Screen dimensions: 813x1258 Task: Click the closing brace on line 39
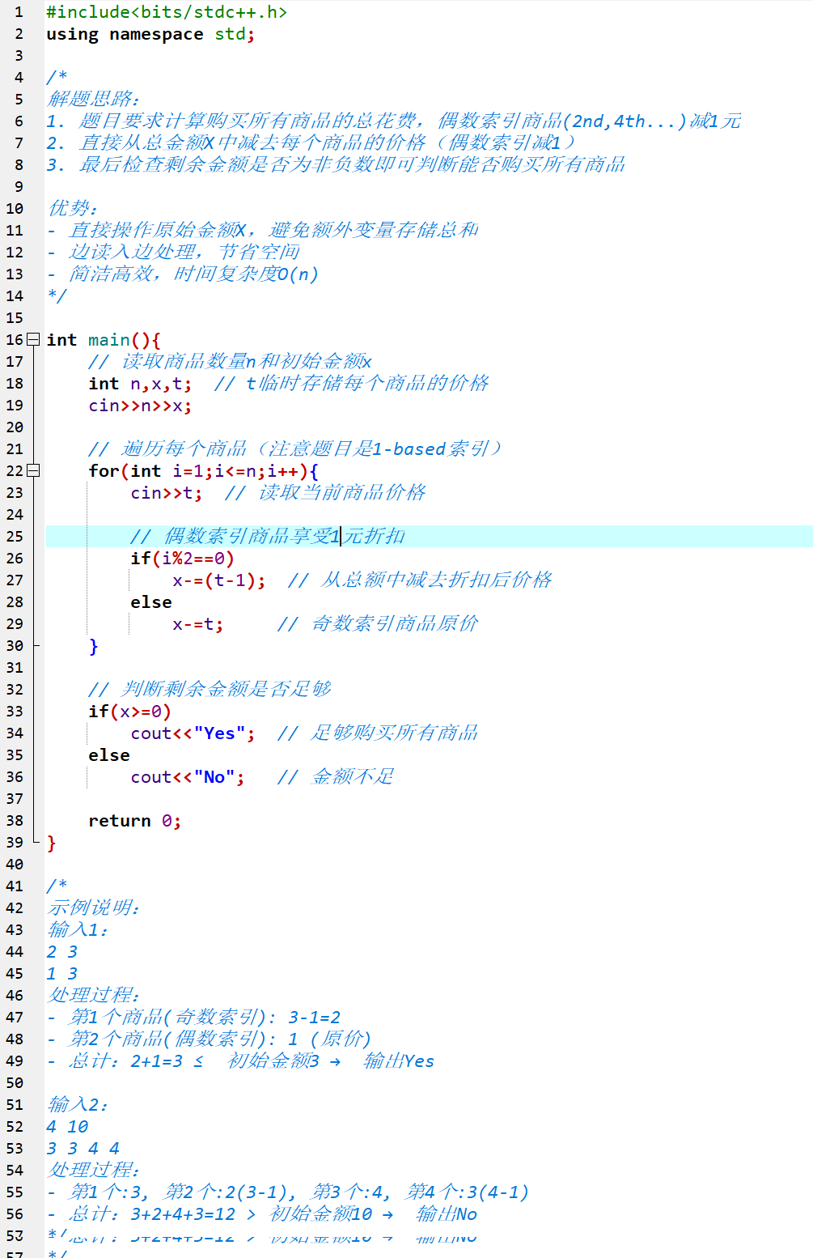[52, 843]
